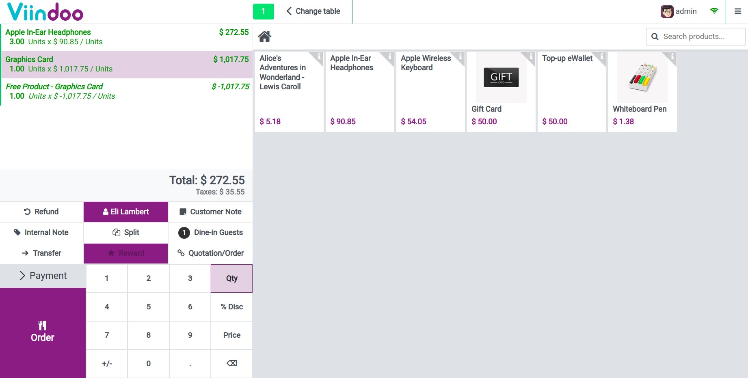Image resolution: width=748 pixels, height=378 pixels.
Task: Add an Internal Note
Action: [x=41, y=232]
